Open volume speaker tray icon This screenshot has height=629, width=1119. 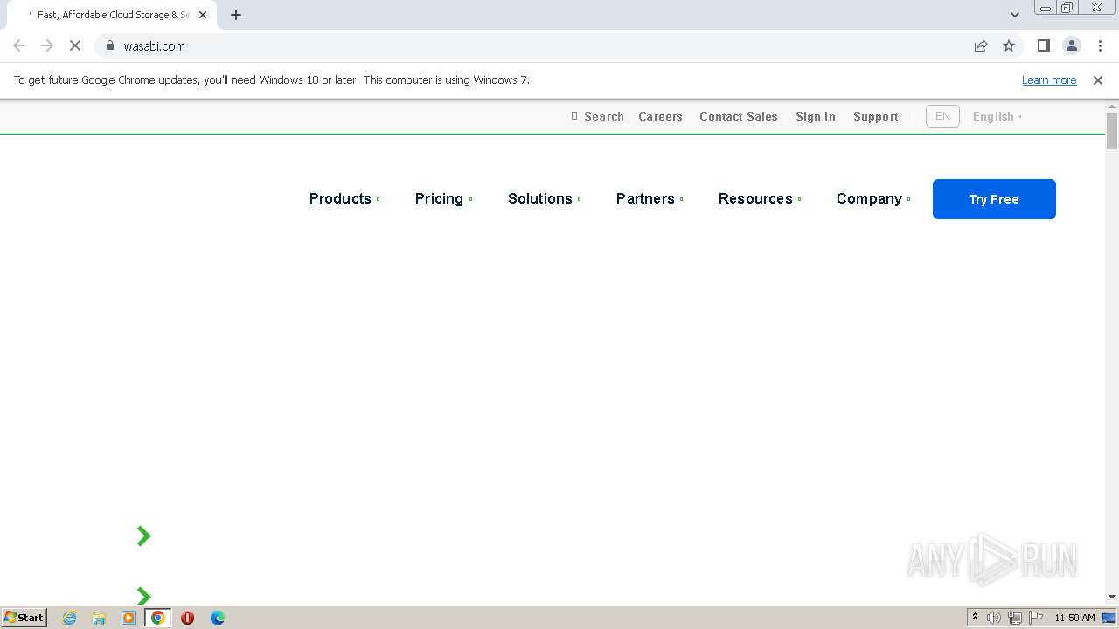tap(994, 618)
